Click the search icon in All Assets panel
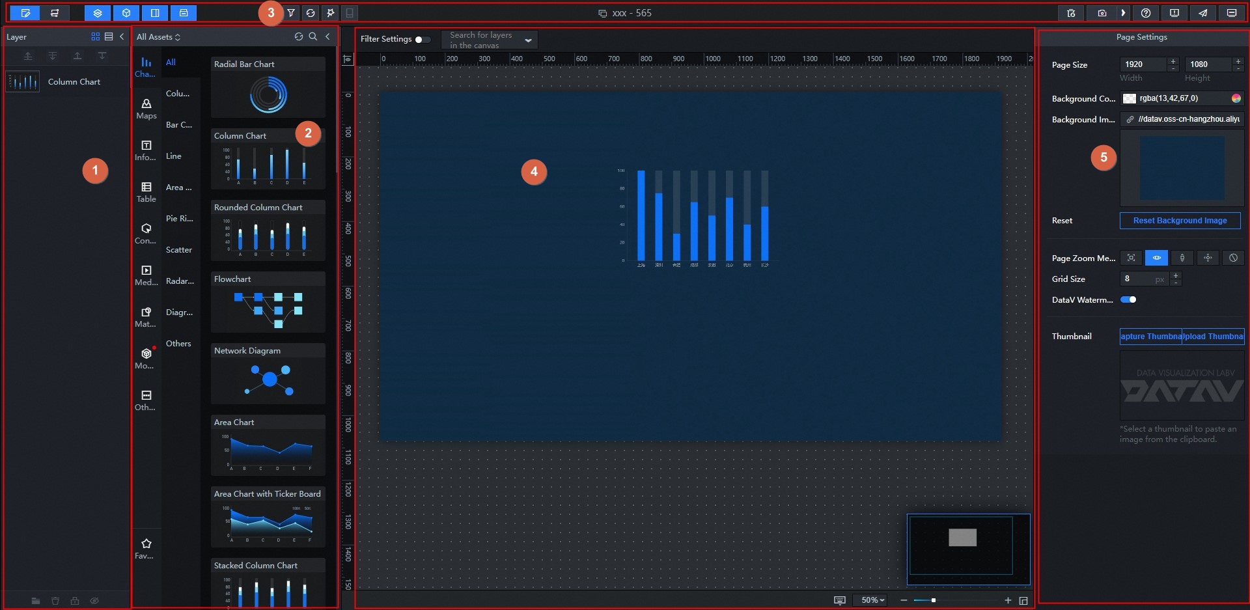This screenshot has height=610, width=1250. click(x=313, y=37)
